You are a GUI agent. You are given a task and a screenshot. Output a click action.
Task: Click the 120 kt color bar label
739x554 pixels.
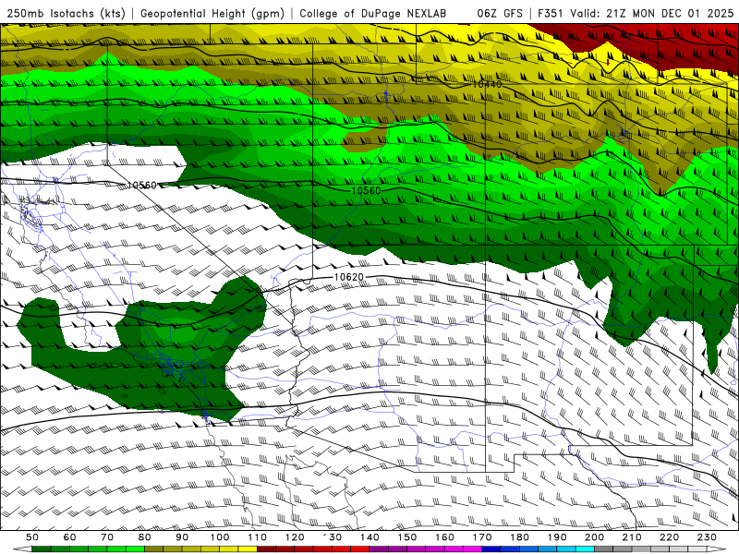(295, 537)
